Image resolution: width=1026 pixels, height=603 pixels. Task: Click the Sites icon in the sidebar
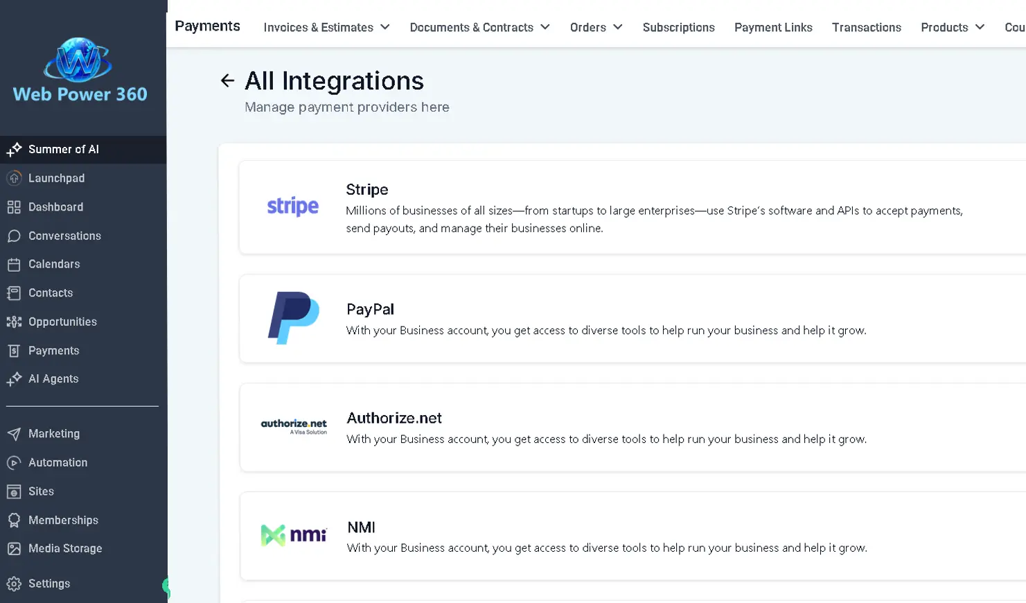point(14,491)
